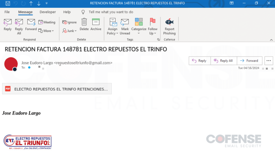Click the date Tue 04/16/2024
The image size is (275, 155).
coord(249,68)
